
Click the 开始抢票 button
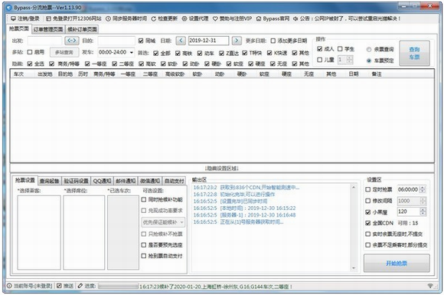(x=397, y=264)
